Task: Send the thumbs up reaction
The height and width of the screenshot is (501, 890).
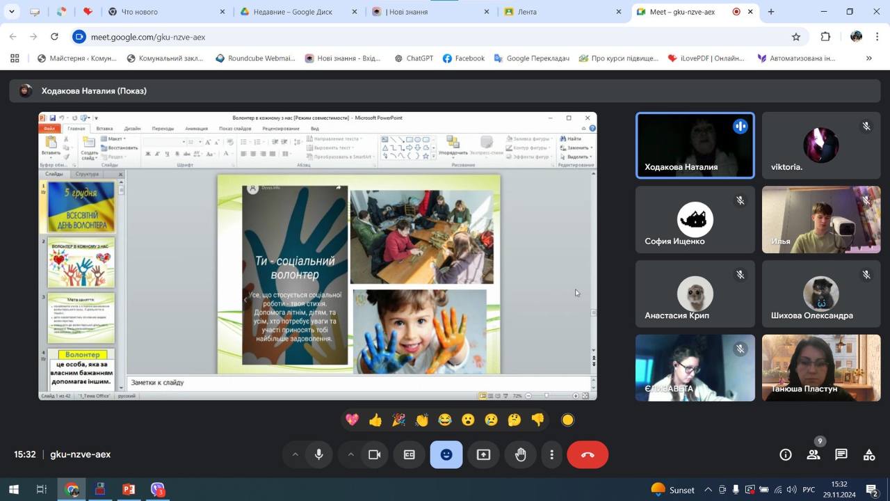Action: pos(375,420)
